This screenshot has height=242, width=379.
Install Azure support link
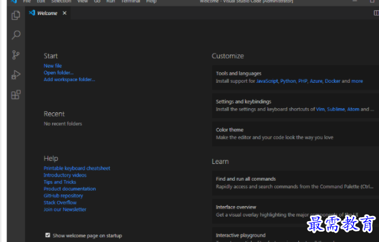pyautogui.click(x=316, y=81)
